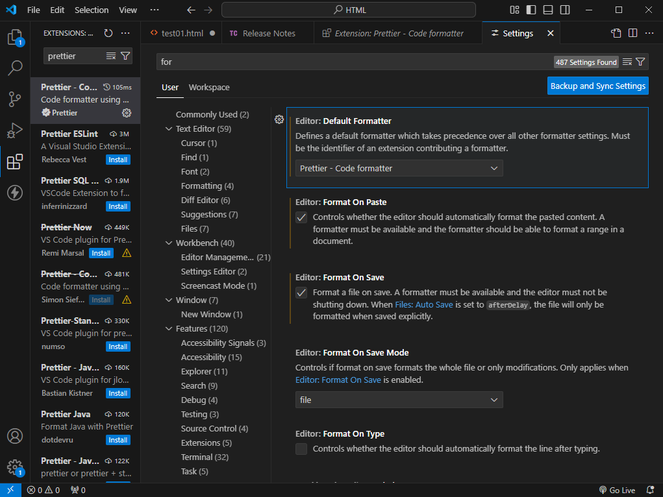Follow Files: Auto Save link
This screenshot has width=663, height=497.
click(423, 305)
